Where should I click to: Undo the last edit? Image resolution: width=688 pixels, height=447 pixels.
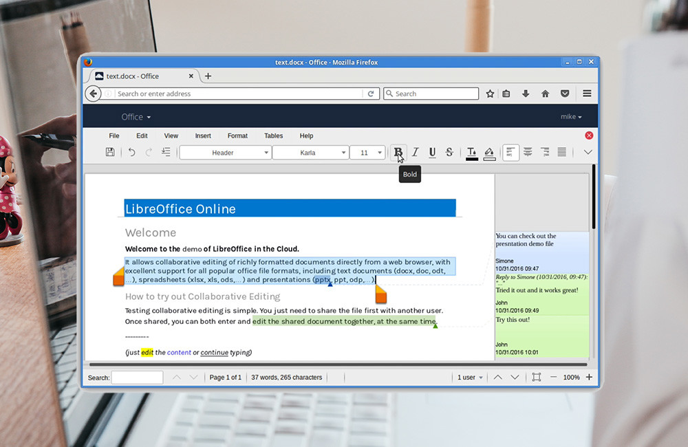(131, 153)
